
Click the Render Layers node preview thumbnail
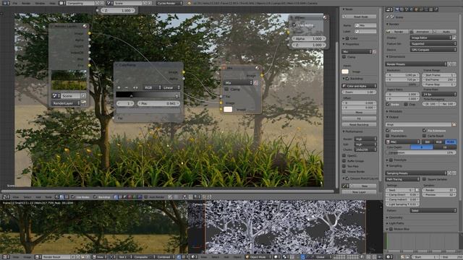69,80
